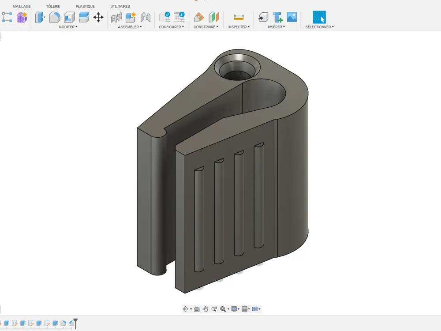This screenshot has width=441, height=331.
Task: Open the Measure ruler tool
Action: click(239, 18)
